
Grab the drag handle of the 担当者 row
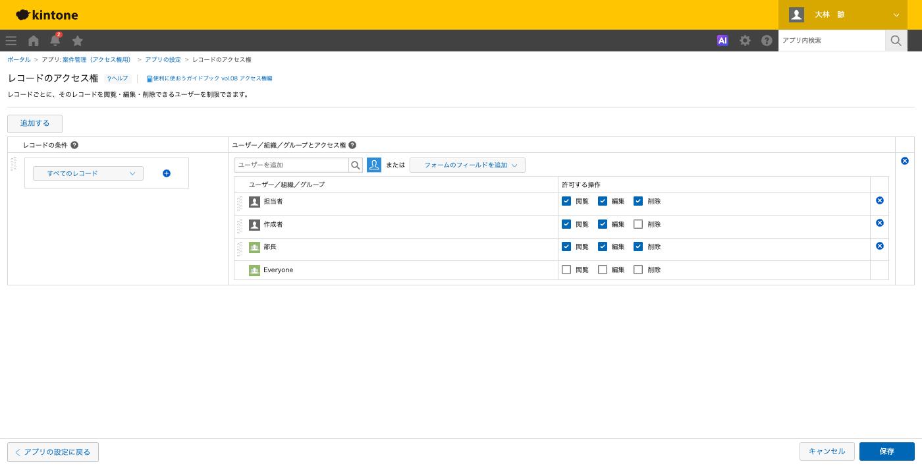click(240, 204)
